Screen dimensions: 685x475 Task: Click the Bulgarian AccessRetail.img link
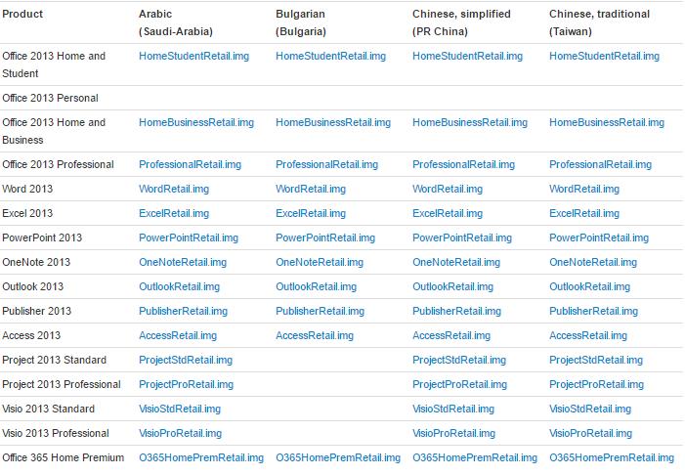point(315,336)
